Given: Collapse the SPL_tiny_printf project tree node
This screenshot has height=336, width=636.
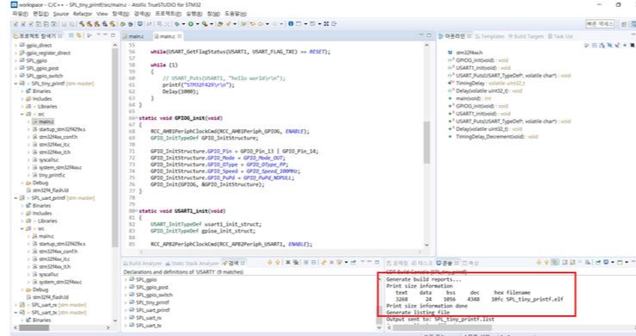Looking at the screenshot, I should click(x=16, y=84).
